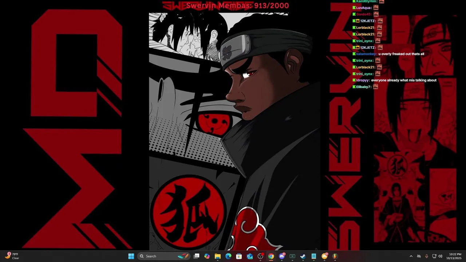Click the taskbar Search box
The image size is (466, 262).
tap(164, 256)
